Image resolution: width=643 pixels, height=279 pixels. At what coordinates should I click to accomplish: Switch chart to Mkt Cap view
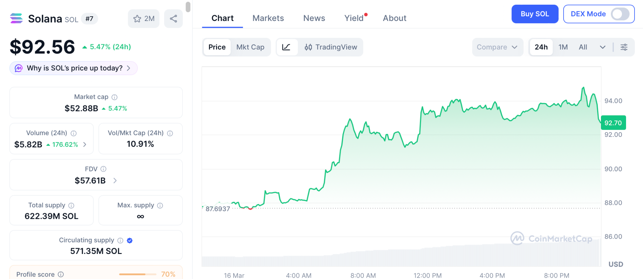[x=250, y=47]
